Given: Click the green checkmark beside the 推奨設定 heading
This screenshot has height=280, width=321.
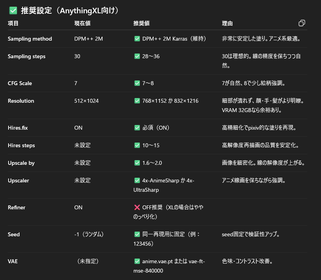Looking at the screenshot, I should 13,11.
